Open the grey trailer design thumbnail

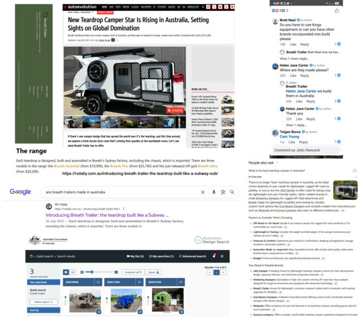click(85, 301)
